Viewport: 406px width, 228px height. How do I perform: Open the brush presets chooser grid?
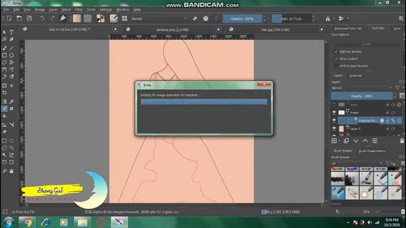point(124,18)
